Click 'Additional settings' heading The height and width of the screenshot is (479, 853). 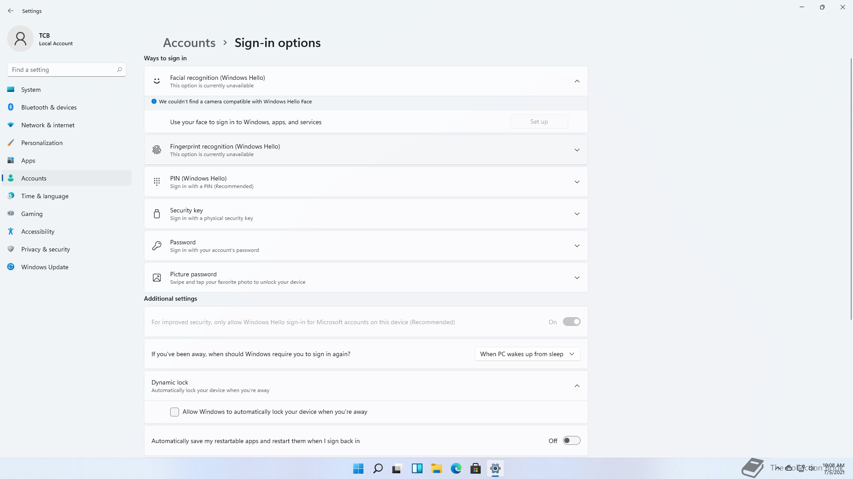click(171, 298)
